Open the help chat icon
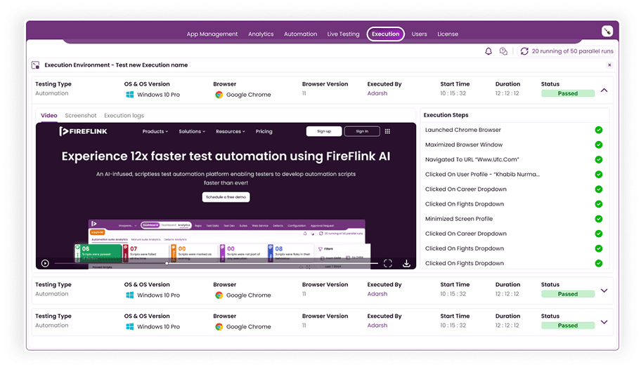641x369 pixels. pyautogui.click(x=503, y=51)
